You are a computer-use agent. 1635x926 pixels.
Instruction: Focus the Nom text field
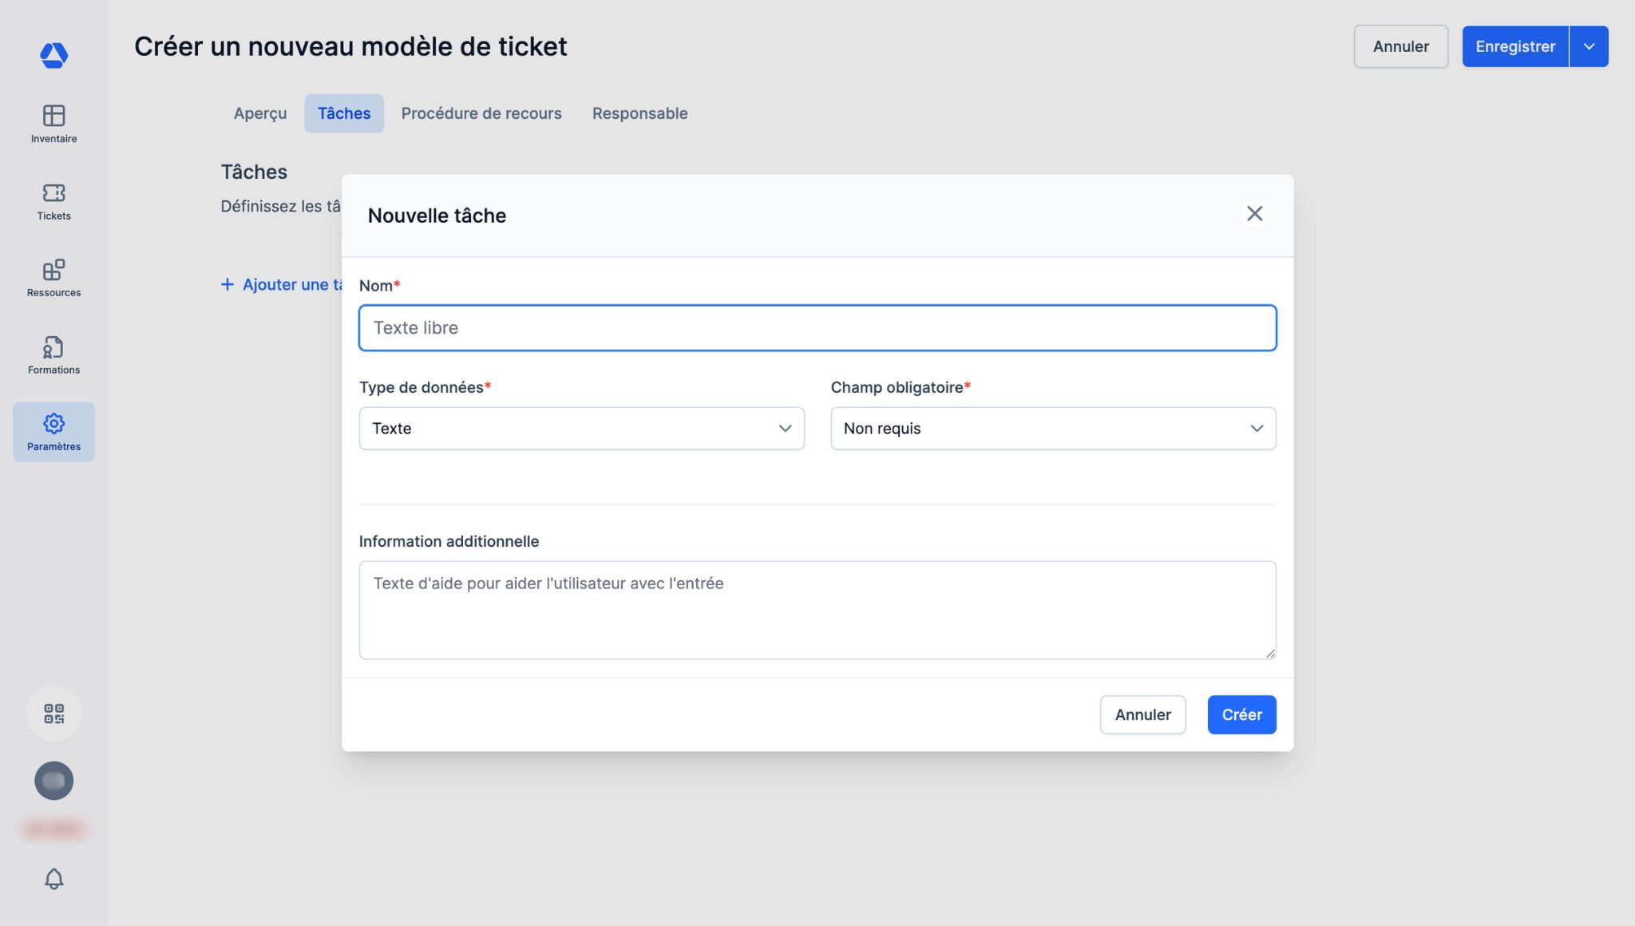tap(817, 328)
